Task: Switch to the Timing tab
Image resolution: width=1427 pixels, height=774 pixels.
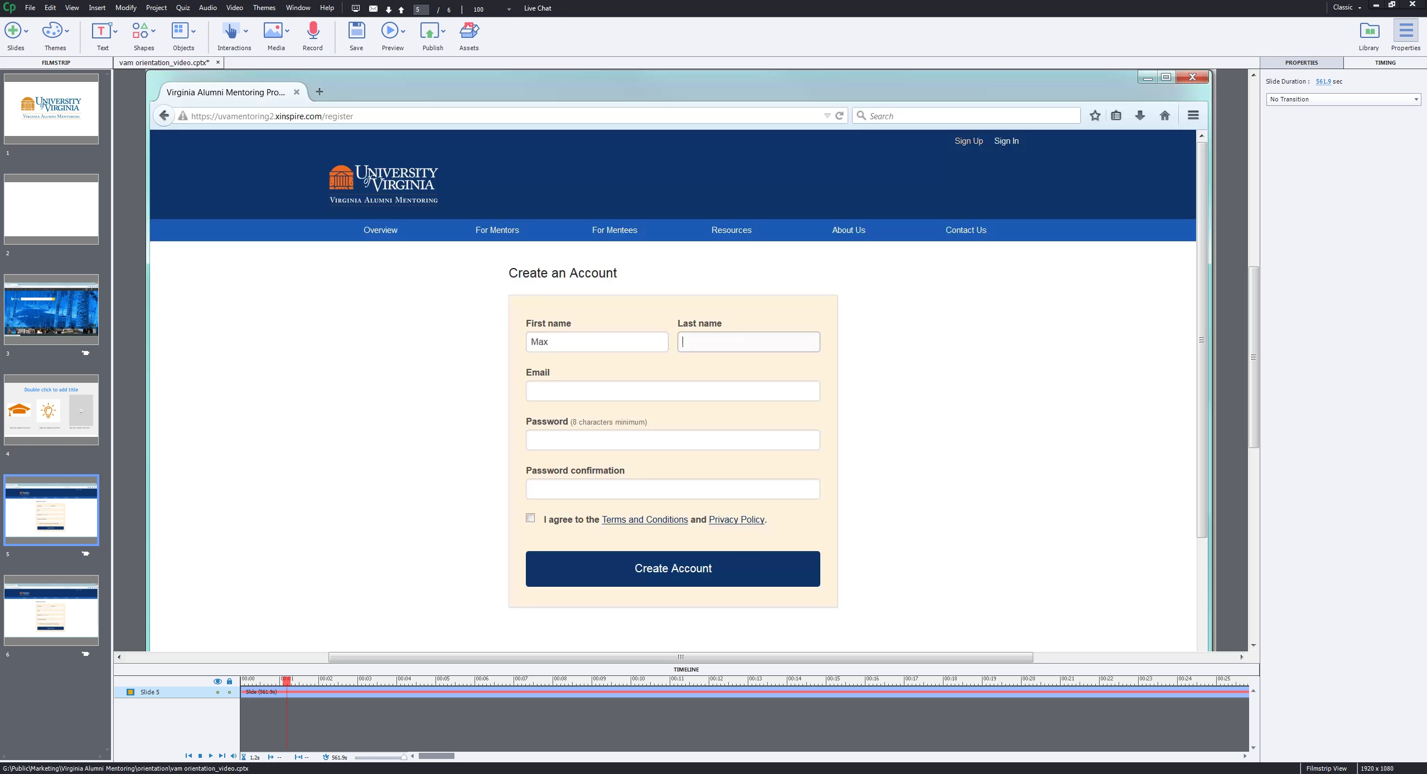Action: point(1385,62)
